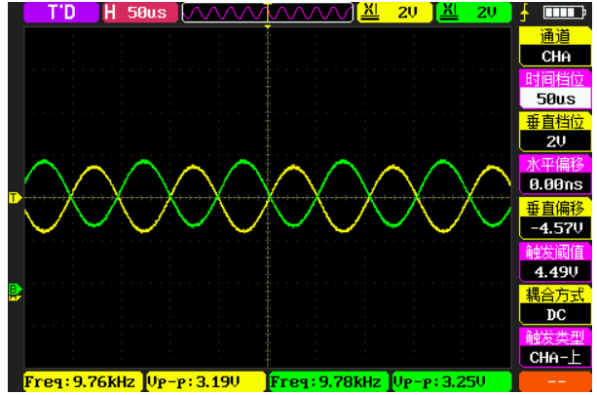Click the yellow trigger position marker atop grid
Screen dimensions: 597x395
[x=268, y=27]
